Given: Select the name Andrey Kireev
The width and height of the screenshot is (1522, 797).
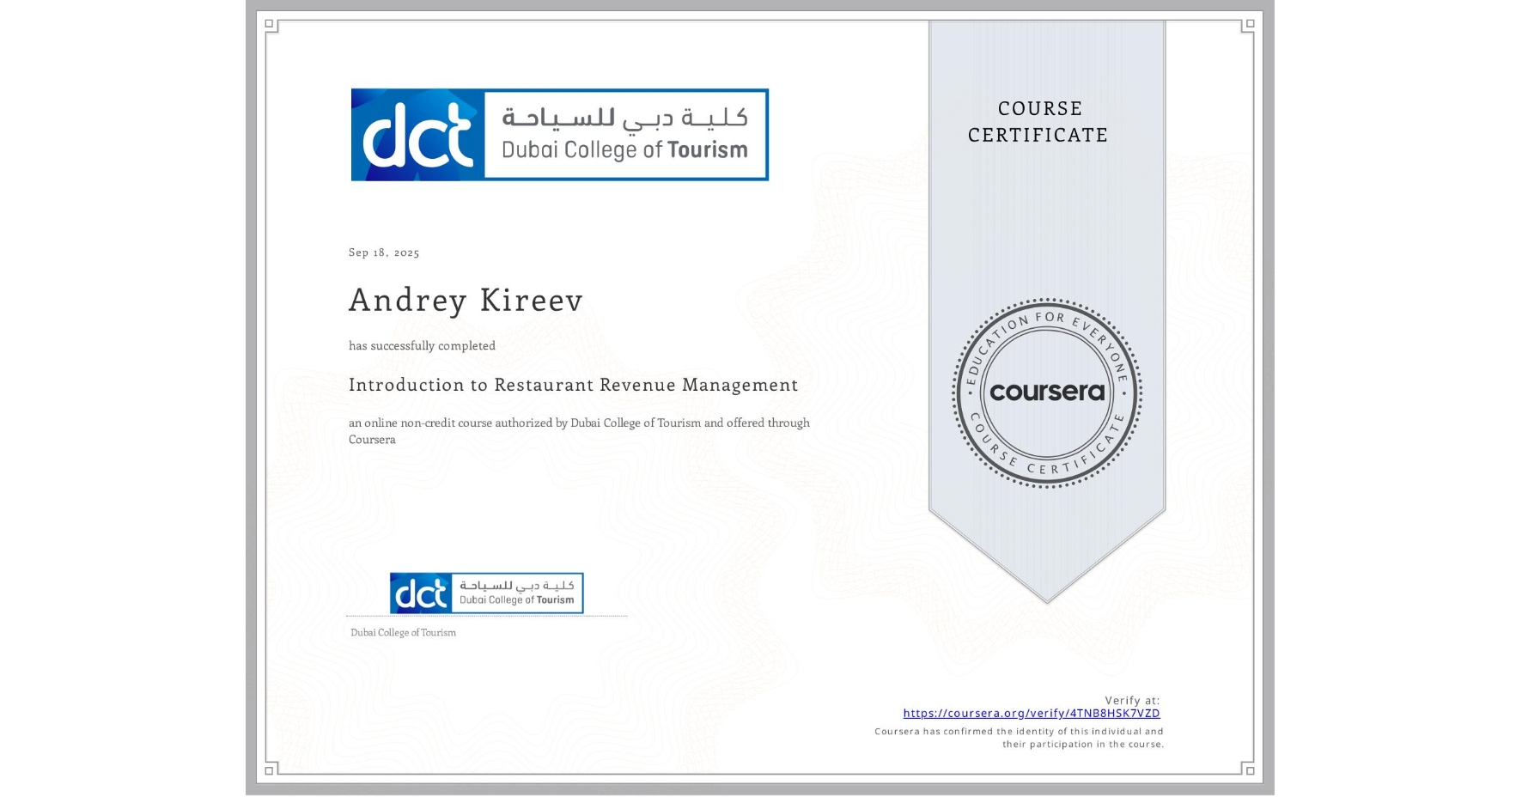Looking at the screenshot, I should point(465,301).
